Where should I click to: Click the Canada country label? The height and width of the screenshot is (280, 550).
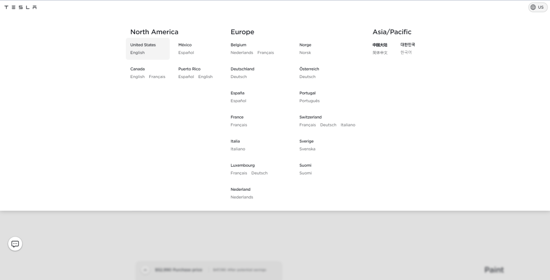point(137,69)
